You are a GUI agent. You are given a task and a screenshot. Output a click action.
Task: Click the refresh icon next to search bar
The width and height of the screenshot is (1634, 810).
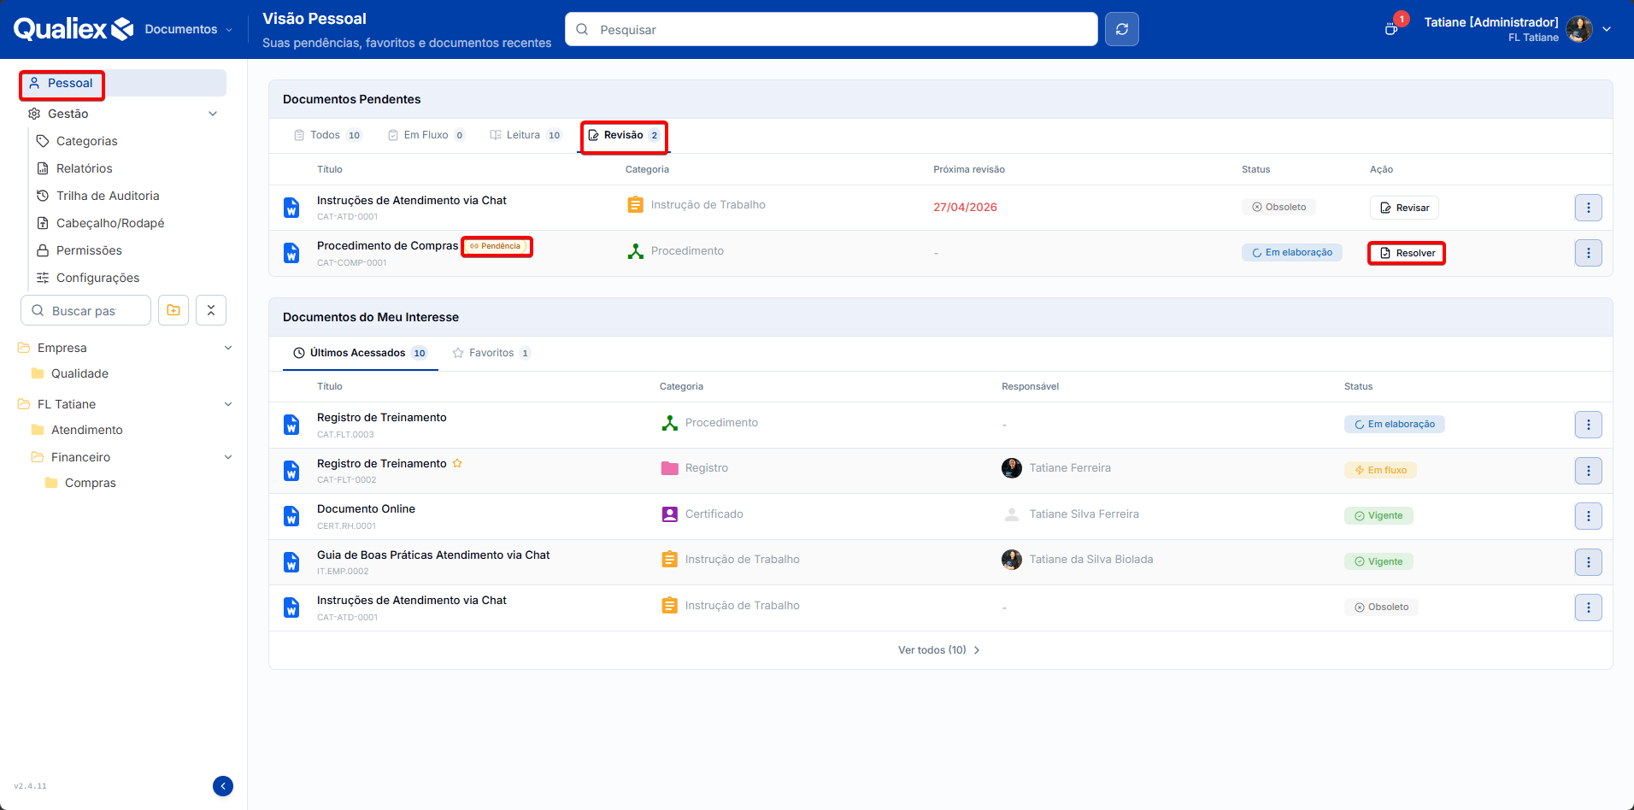1122,29
